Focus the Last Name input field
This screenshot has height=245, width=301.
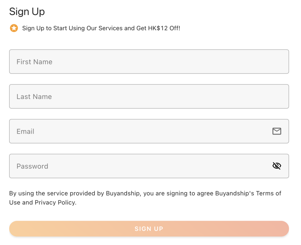pyautogui.click(x=149, y=96)
